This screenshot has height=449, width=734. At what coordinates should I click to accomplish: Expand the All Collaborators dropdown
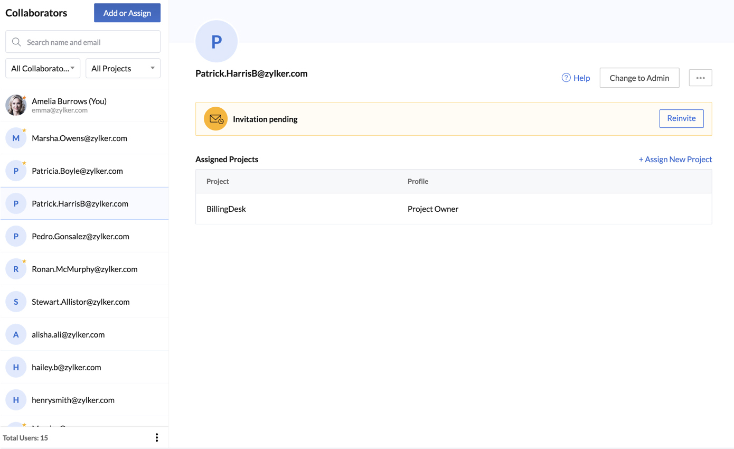pos(43,68)
